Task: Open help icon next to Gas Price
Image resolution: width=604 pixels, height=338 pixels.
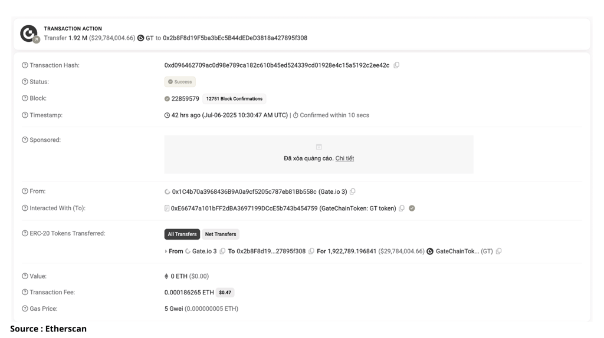Action: [x=25, y=309]
